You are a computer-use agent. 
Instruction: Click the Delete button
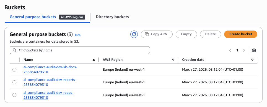point(211,34)
